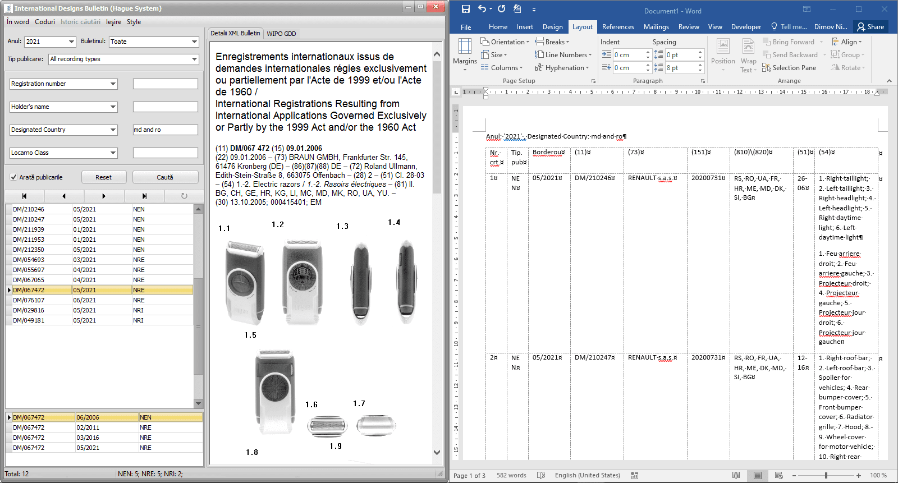Open the Insert ribbon tab
Viewport: 898px width, 483px height.
pos(525,27)
